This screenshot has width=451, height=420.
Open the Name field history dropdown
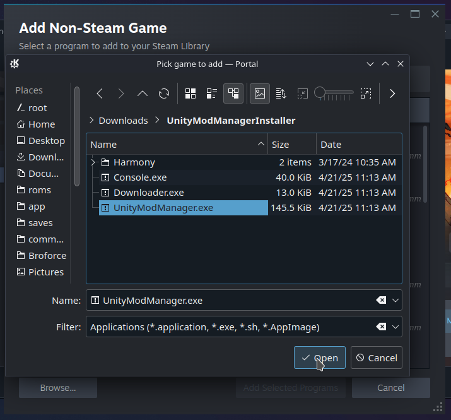point(395,301)
